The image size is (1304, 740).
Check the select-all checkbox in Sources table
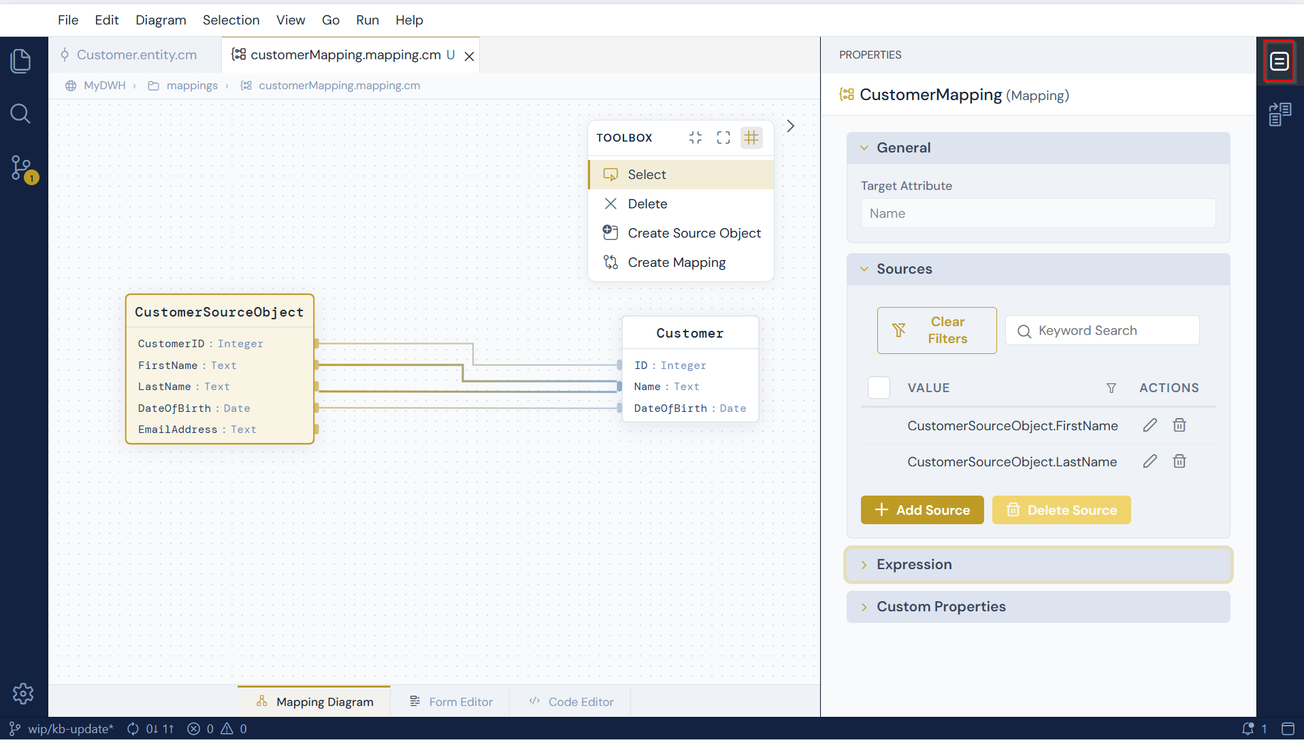click(879, 387)
